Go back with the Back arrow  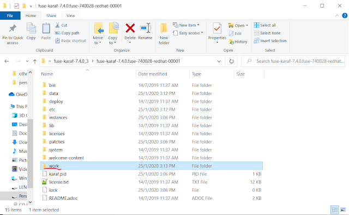point(7,61)
